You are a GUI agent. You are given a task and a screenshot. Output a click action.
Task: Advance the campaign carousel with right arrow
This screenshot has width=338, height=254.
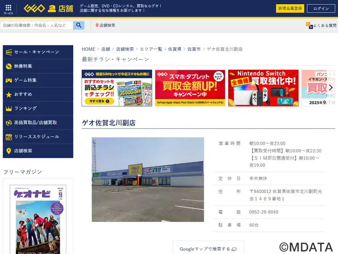331,88
